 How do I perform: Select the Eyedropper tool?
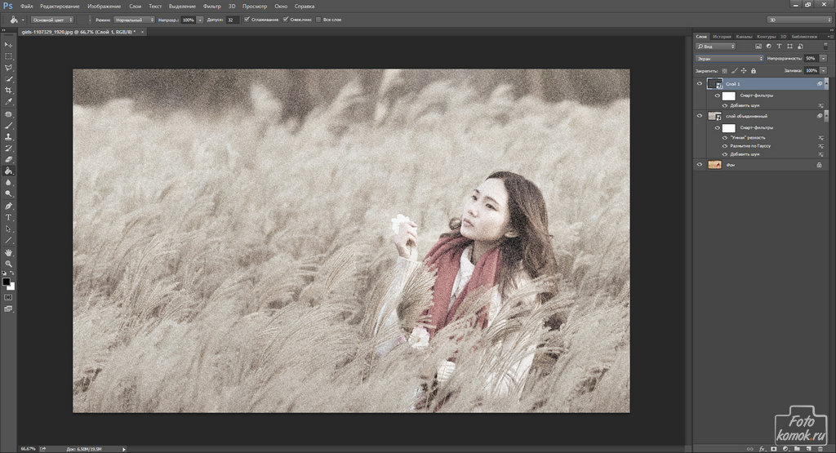pos(8,102)
